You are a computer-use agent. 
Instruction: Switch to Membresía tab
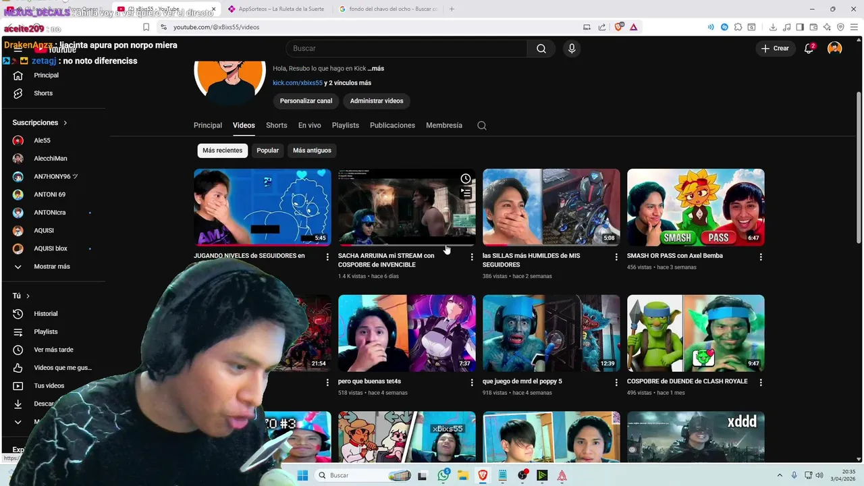(x=444, y=126)
